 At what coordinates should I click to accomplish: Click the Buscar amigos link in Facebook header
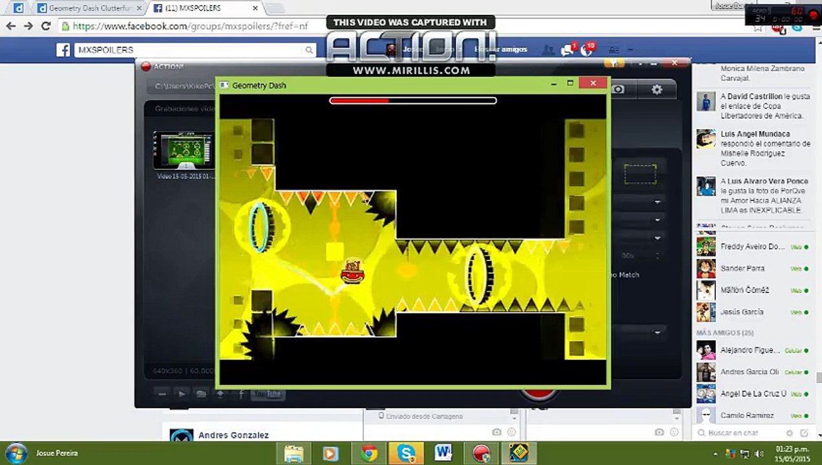coord(501,49)
